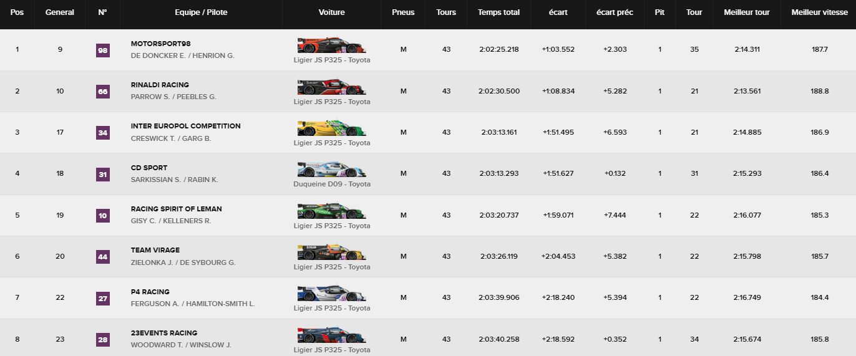Click the number 31 badge
Image resolution: width=856 pixels, height=356 pixels.
[103, 175]
